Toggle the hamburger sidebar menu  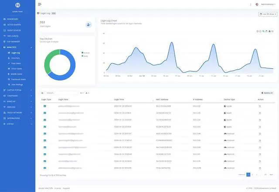click(x=40, y=4)
